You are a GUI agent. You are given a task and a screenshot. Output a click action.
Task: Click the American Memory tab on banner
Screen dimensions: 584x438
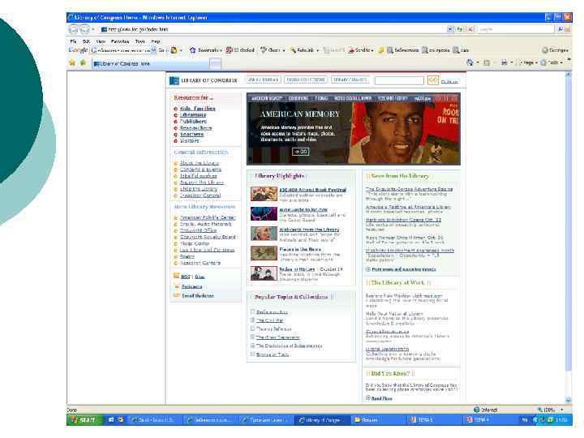tap(267, 98)
